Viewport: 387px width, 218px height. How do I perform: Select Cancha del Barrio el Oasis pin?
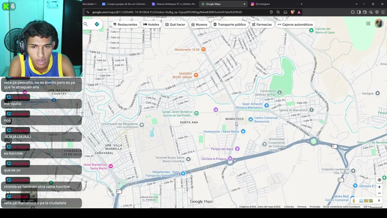click(x=311, y=30)
